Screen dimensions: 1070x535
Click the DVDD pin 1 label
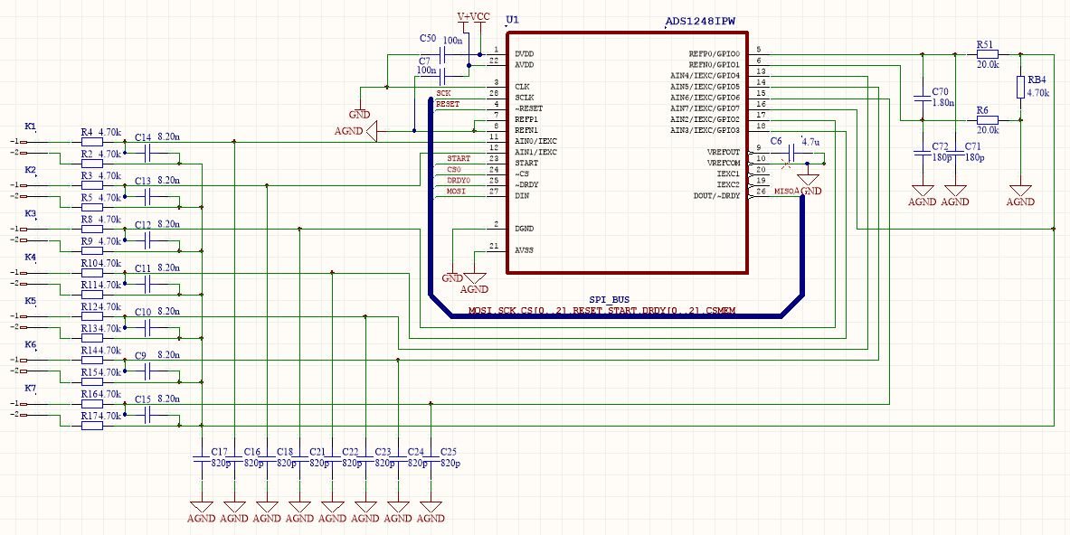pos(525,53)
